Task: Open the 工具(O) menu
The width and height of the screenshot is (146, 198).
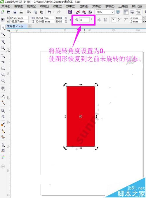Action: tap(123, 6)
